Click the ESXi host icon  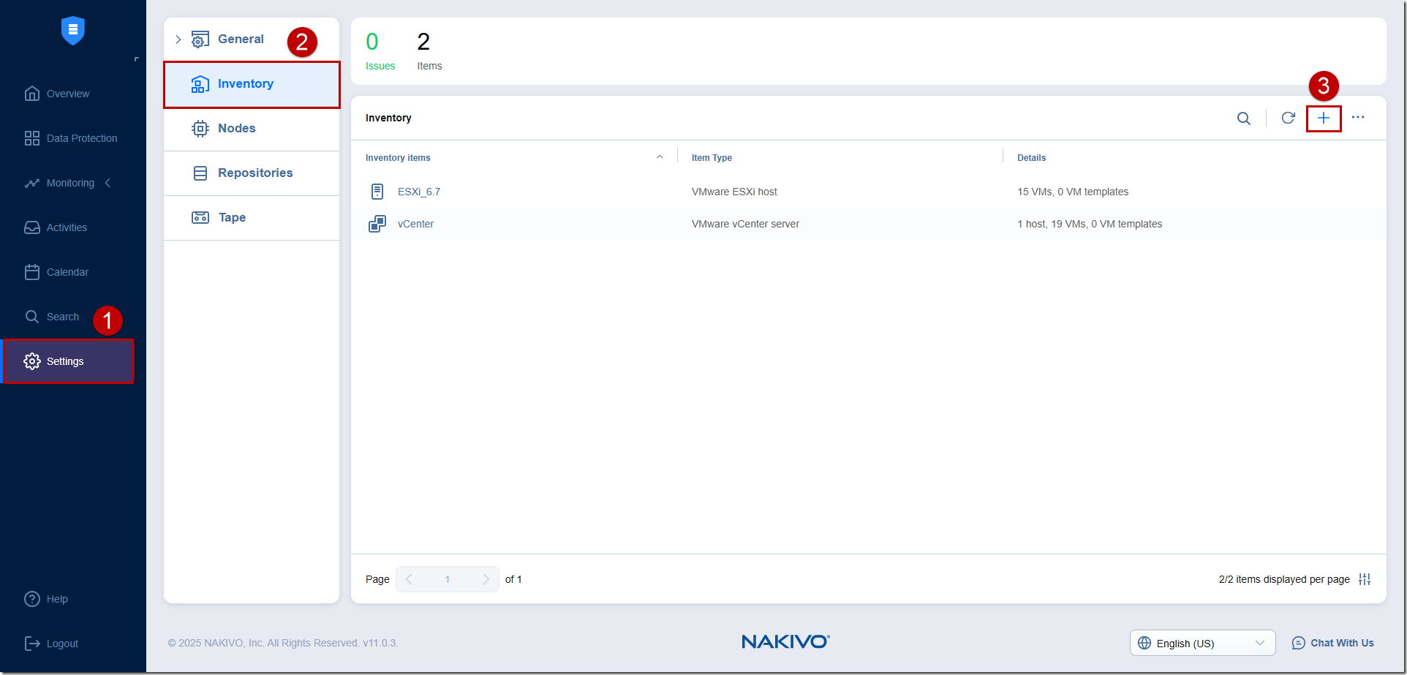tap(377, 192)
